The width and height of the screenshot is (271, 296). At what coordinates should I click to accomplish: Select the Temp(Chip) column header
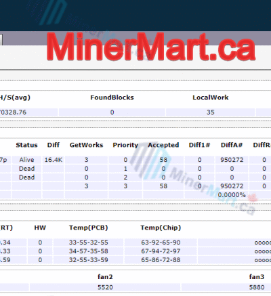[161, 228]
